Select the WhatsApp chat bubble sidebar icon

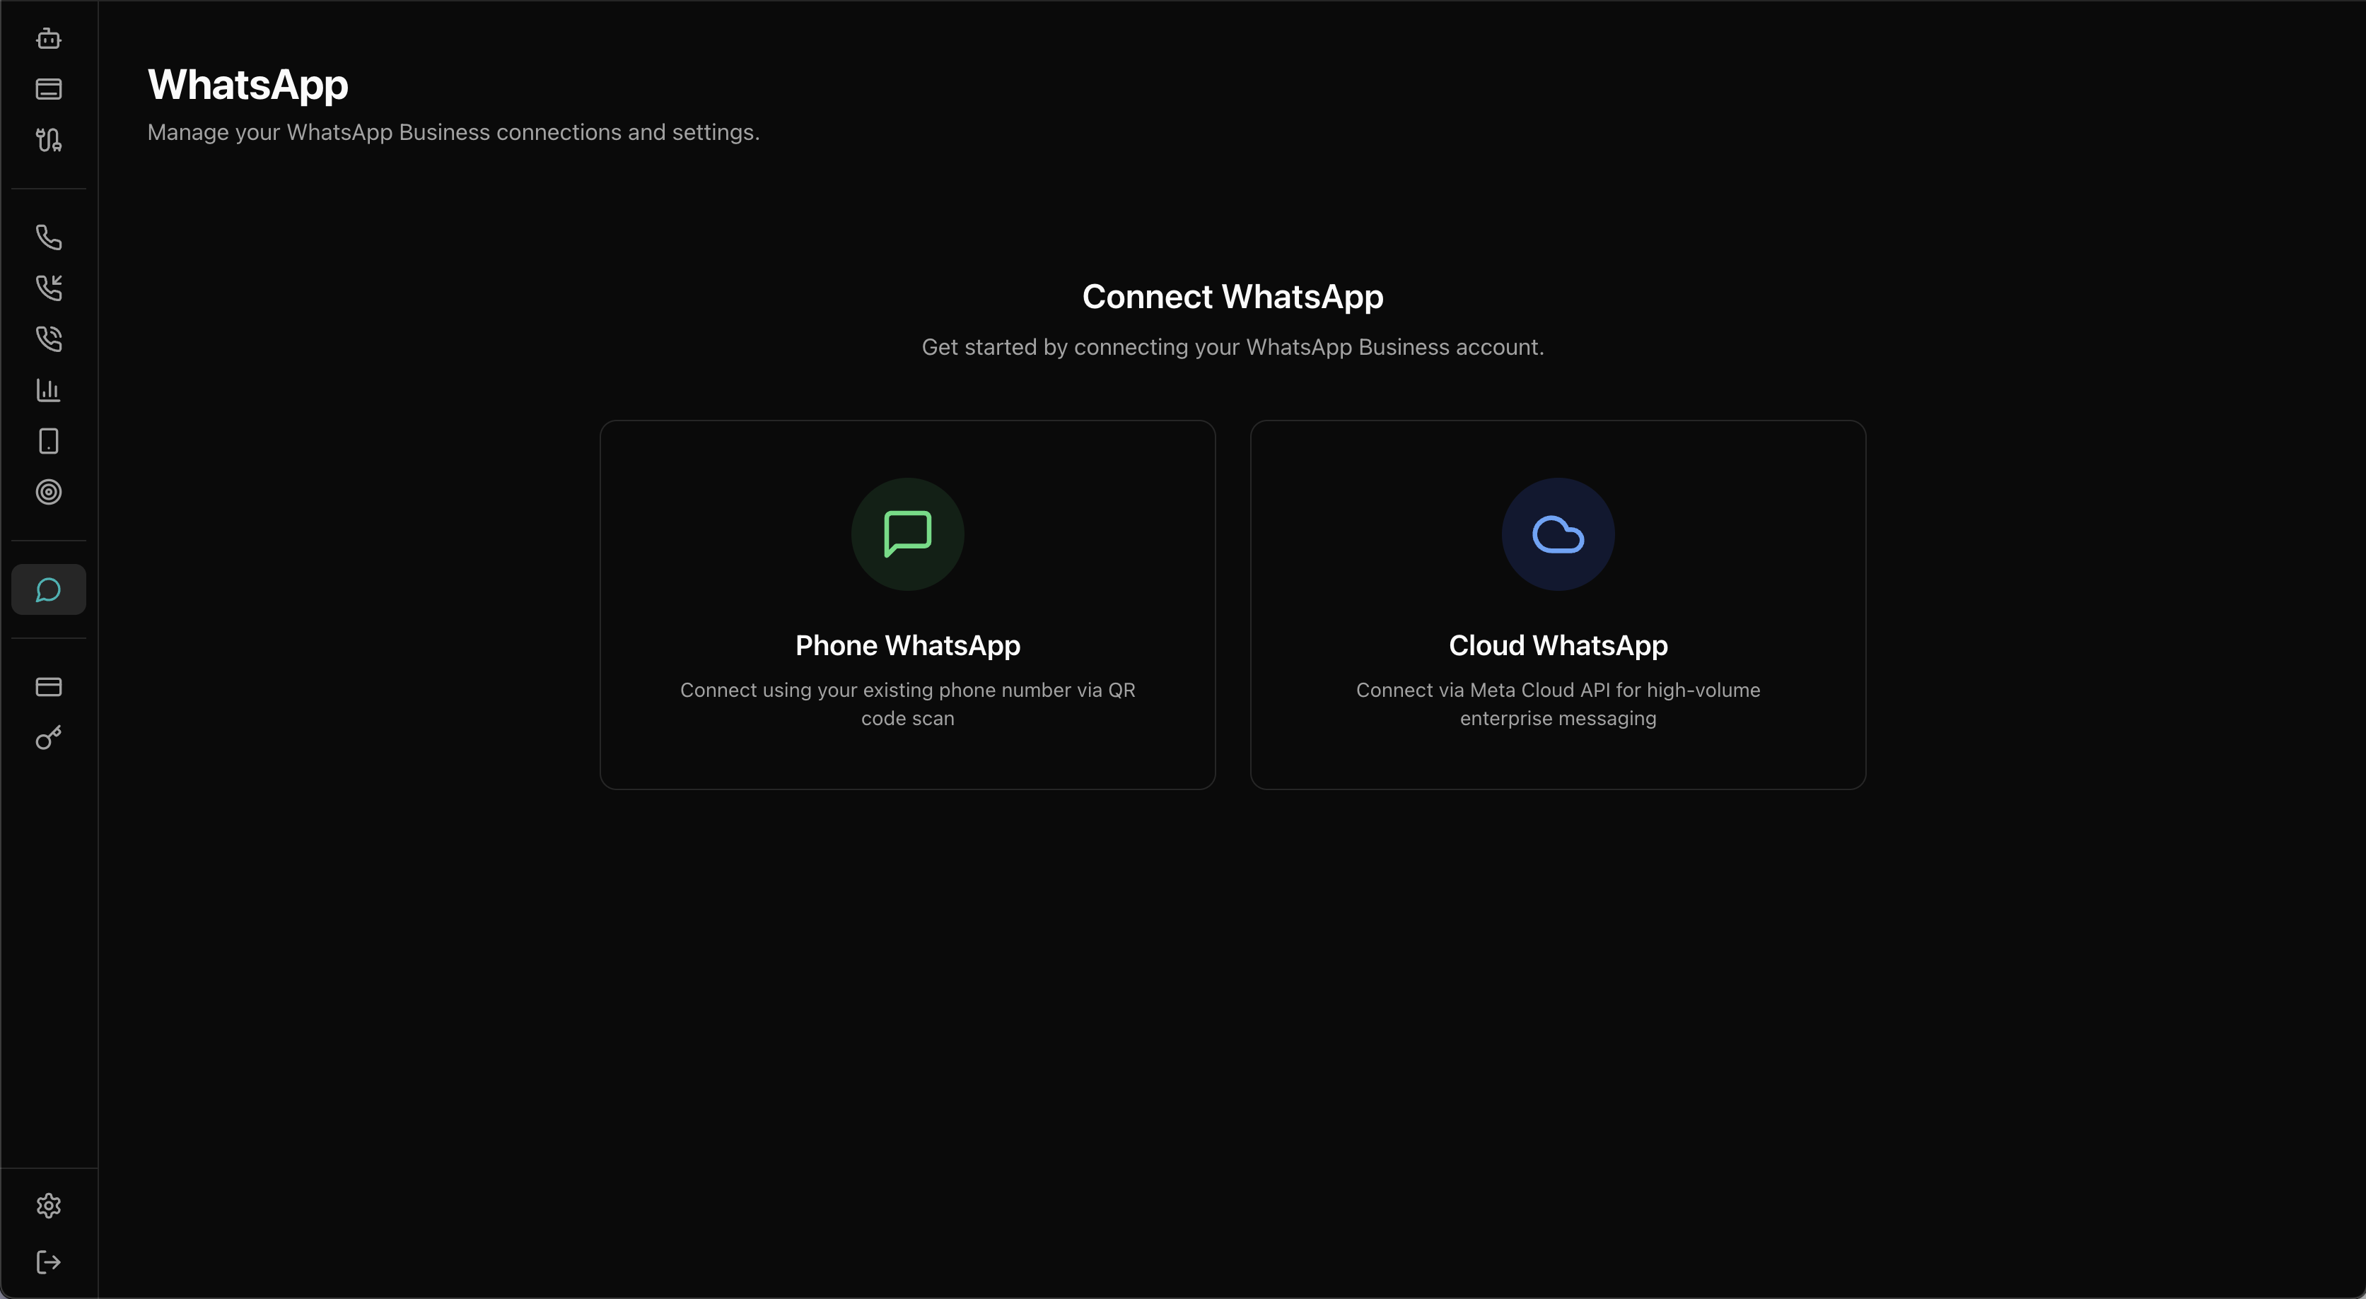(x=49, y=589)
